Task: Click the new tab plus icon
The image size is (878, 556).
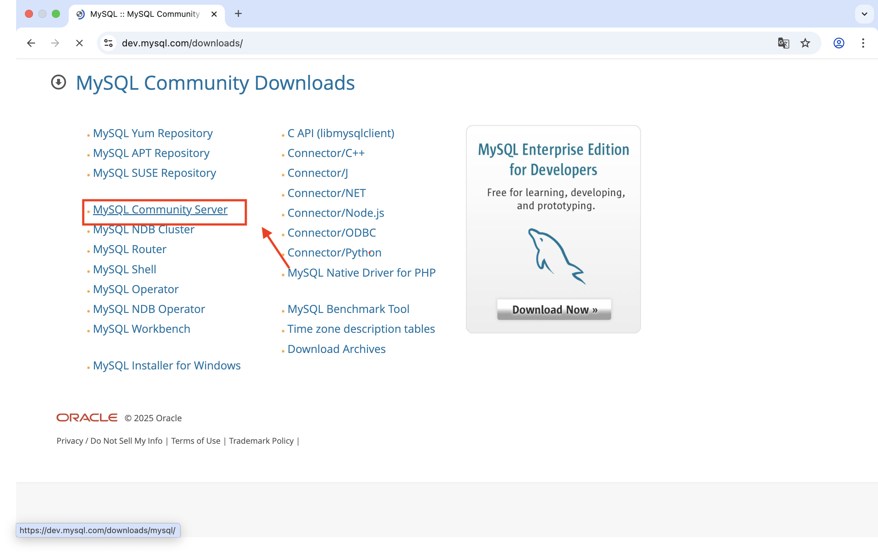Action: point(238,14)
